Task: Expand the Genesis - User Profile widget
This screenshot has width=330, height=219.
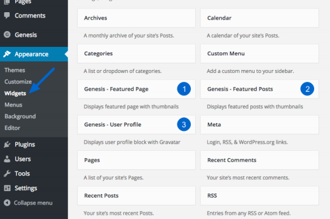Action: 136,125
